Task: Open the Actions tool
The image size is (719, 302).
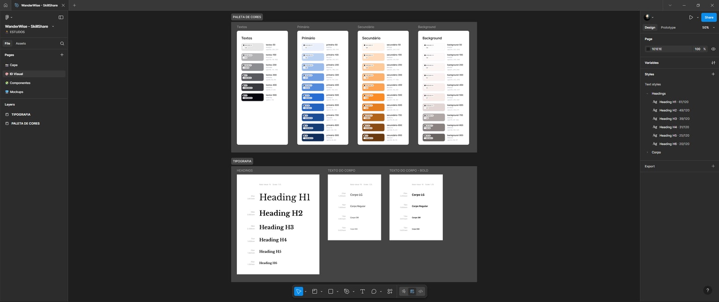Action: (390, 291)
